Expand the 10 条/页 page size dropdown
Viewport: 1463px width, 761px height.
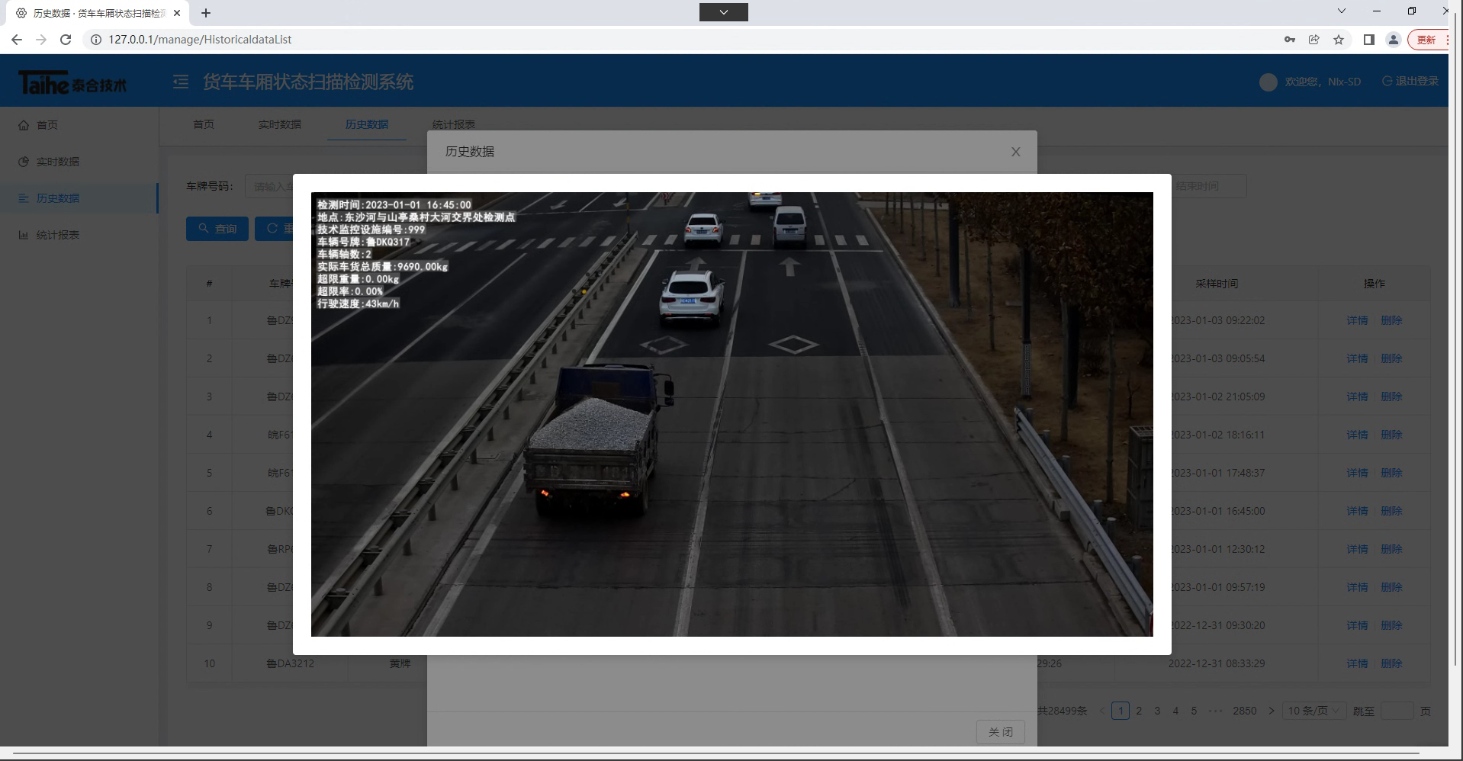(x=1313, y=711)
